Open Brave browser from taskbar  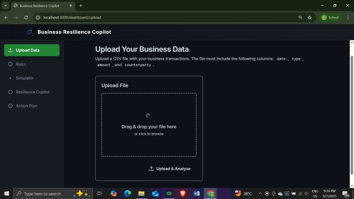pyautogui.click(x=183, y=194)
